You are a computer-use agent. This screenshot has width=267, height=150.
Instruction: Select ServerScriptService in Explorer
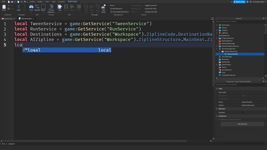coord(228,49)
